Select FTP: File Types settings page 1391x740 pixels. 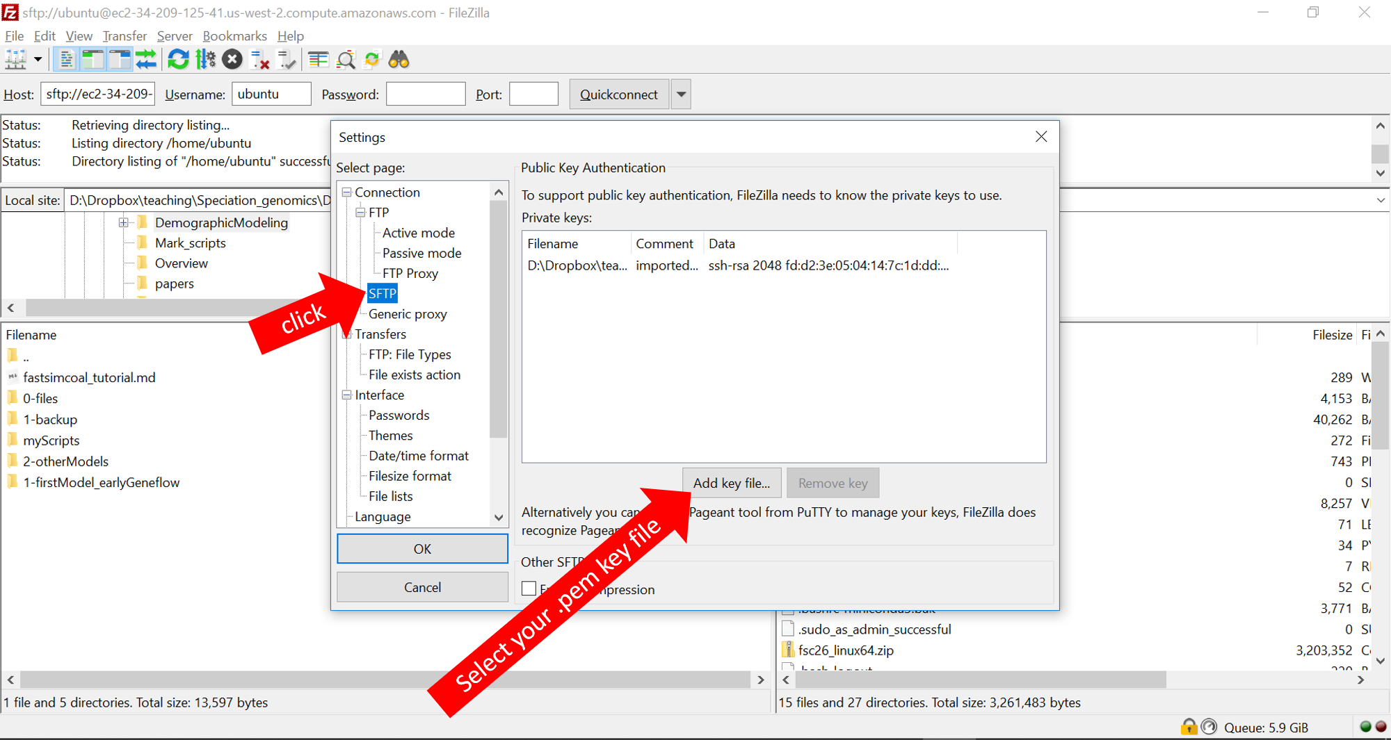point(410,354)
